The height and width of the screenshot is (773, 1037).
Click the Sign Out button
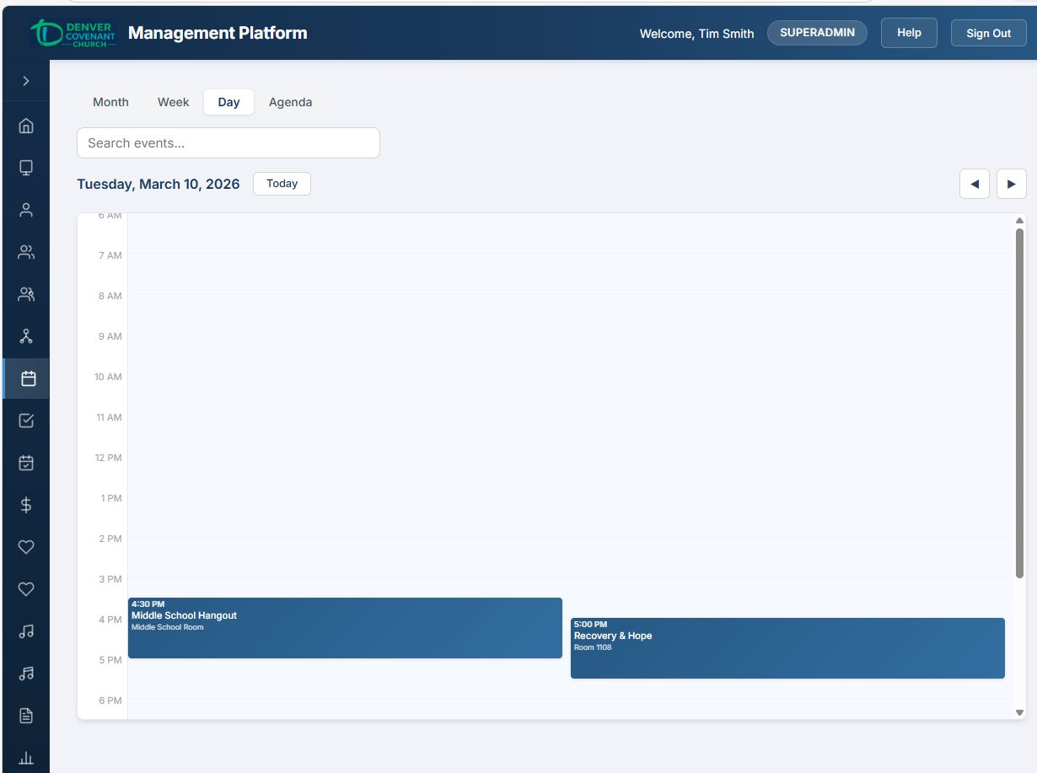click(988, 33)
